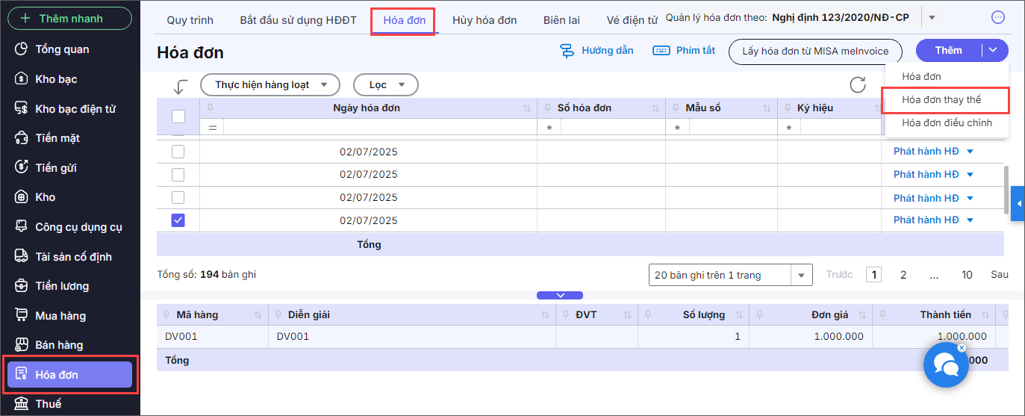Go to Tiền lương sidebar module

tap(62, 286)
